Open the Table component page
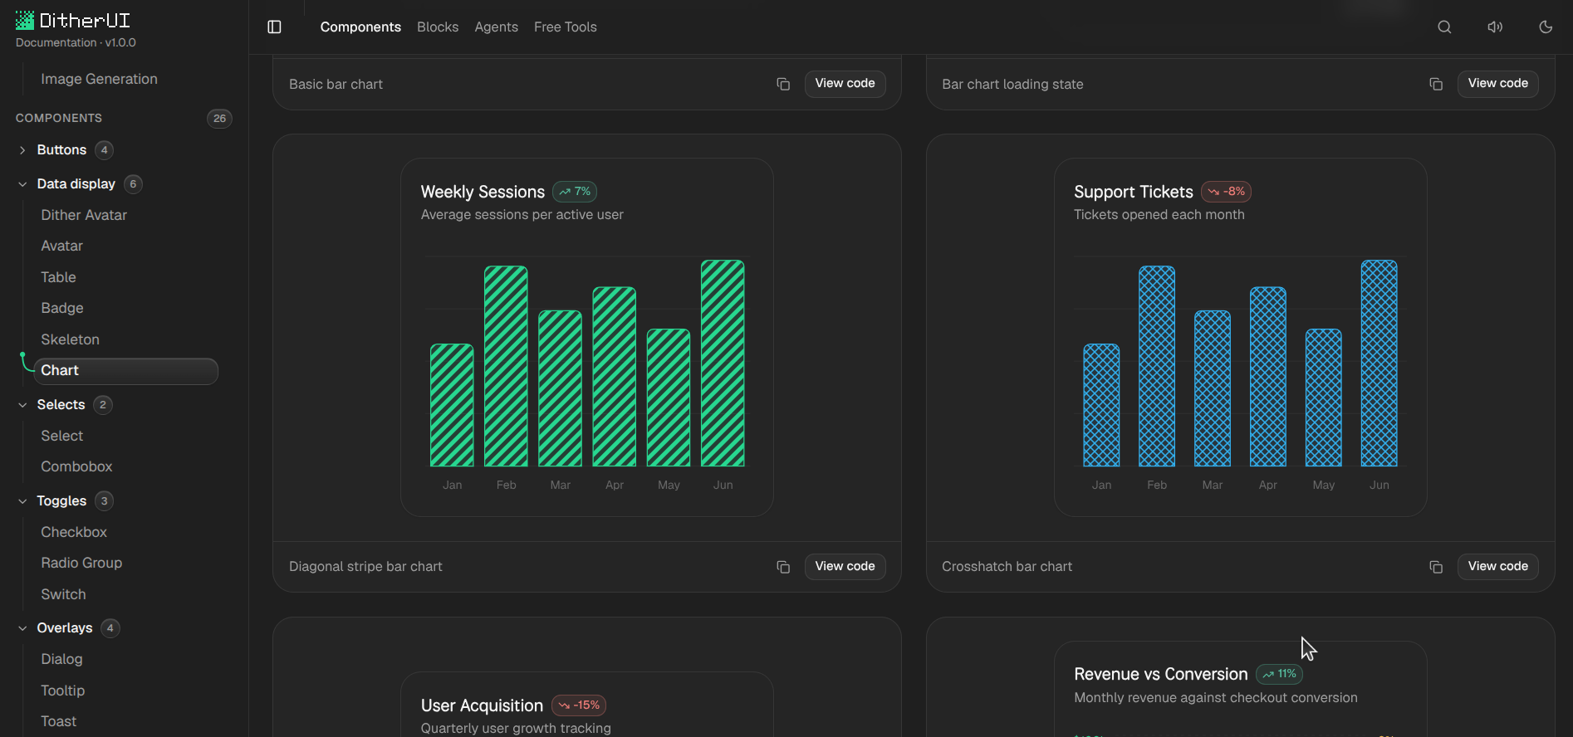 click(x=58, y=277)
